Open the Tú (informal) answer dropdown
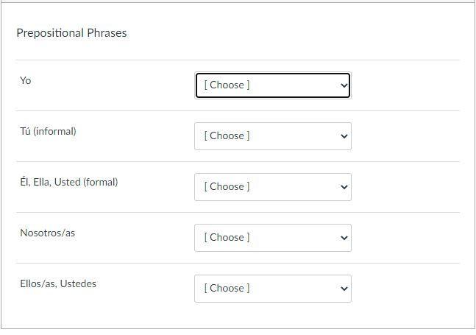476x335 pixels. 272,135
